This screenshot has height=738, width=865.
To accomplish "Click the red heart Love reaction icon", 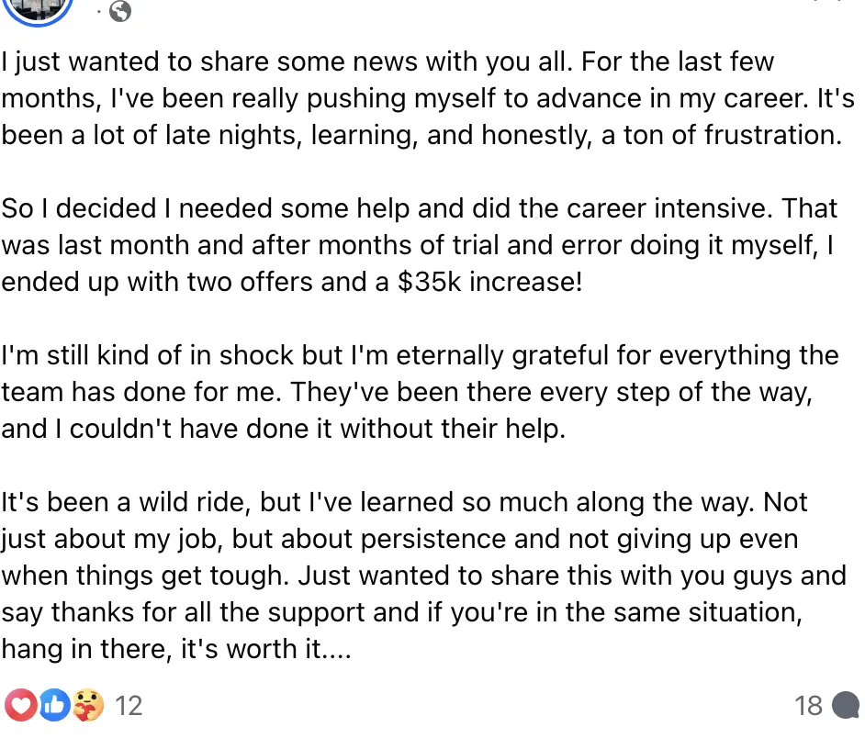I will [x=21, y=705].
